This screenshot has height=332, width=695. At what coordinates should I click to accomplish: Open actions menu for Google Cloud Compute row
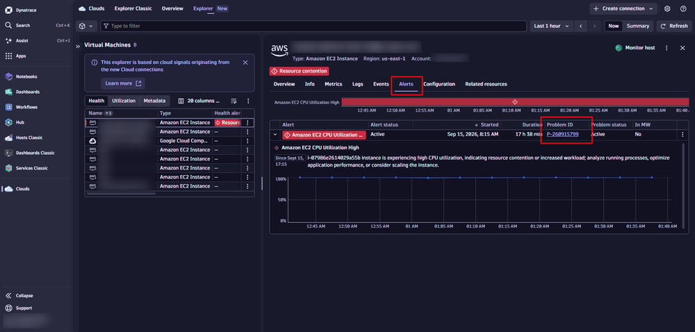(247, 141)
